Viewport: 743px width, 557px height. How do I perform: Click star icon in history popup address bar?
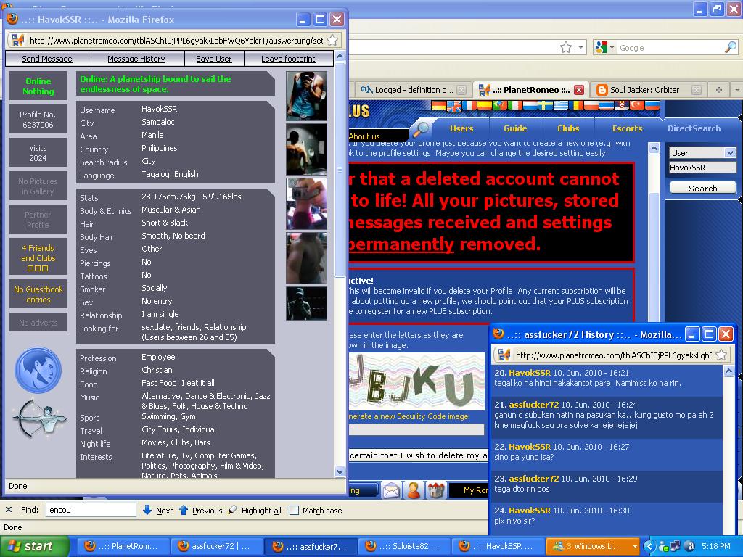tap(722, 355)
